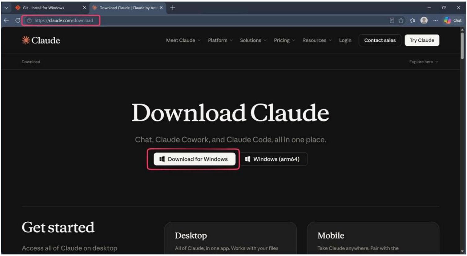Click the Mobile card heading
This screenshot has height=256, width=467.
(331, 236)
